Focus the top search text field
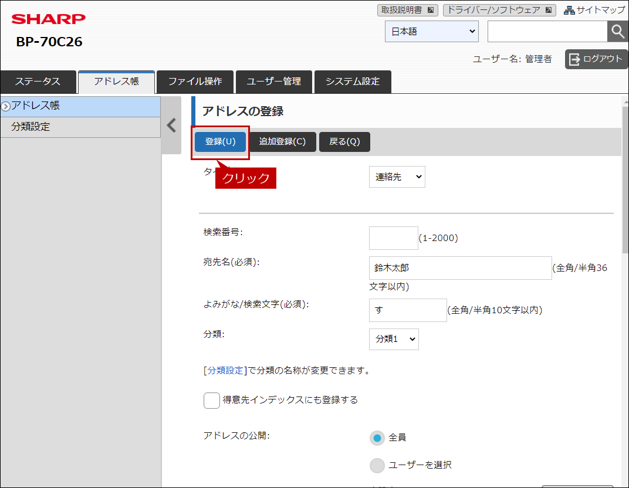Image resolution: width=629 pixels, height=488 pixels. click(x=547, y=31)
